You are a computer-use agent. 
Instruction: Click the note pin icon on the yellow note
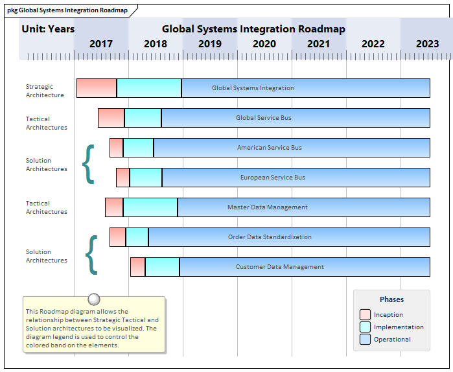click(x=94, y=299)
